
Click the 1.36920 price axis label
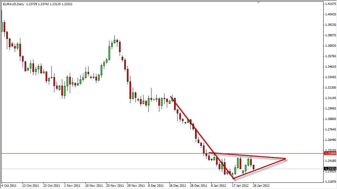tap(330, 46)
